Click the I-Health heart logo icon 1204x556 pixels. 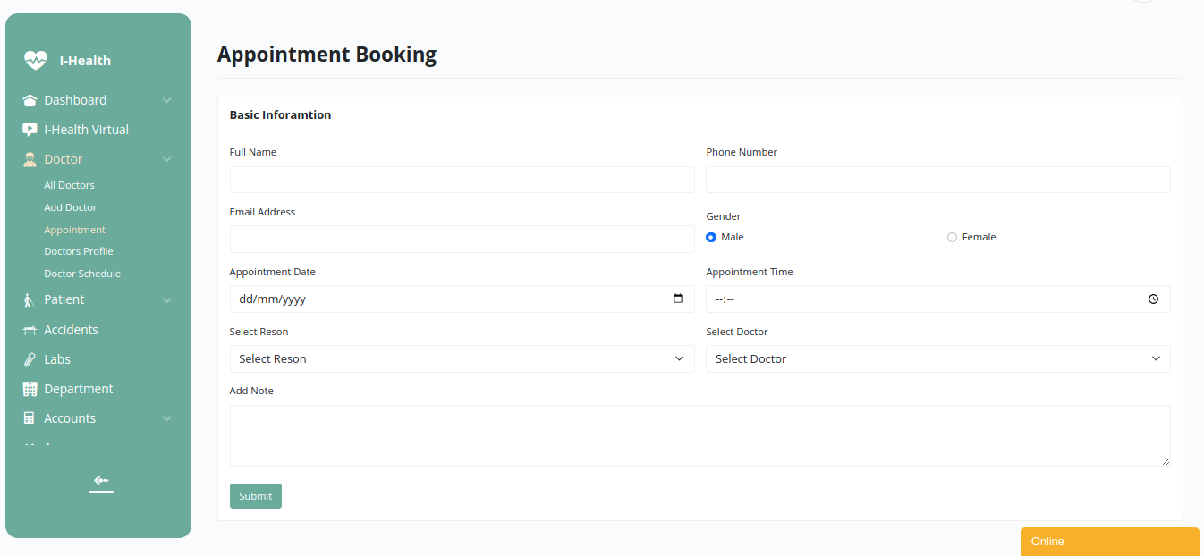[x=35, y=61]
